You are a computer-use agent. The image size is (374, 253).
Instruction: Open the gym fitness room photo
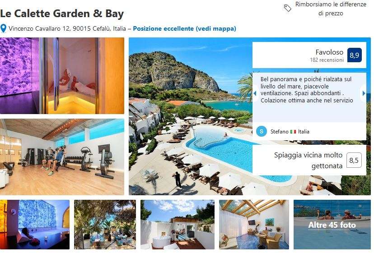[x=62, y=157]
